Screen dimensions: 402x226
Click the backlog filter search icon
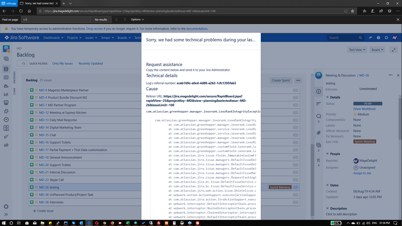[23, 63]
